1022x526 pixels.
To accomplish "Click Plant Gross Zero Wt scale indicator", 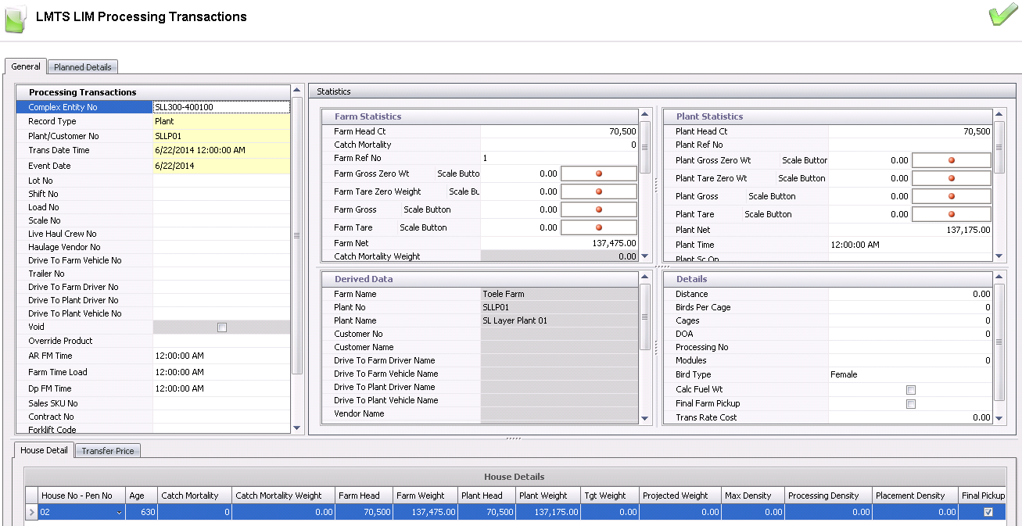I will point(952,160).
